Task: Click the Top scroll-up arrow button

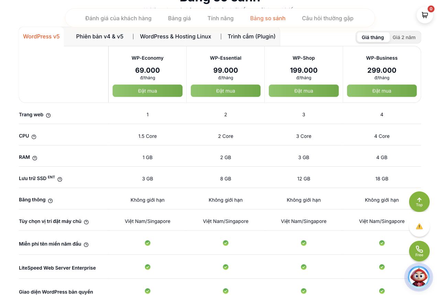Action: coord(419,202)
